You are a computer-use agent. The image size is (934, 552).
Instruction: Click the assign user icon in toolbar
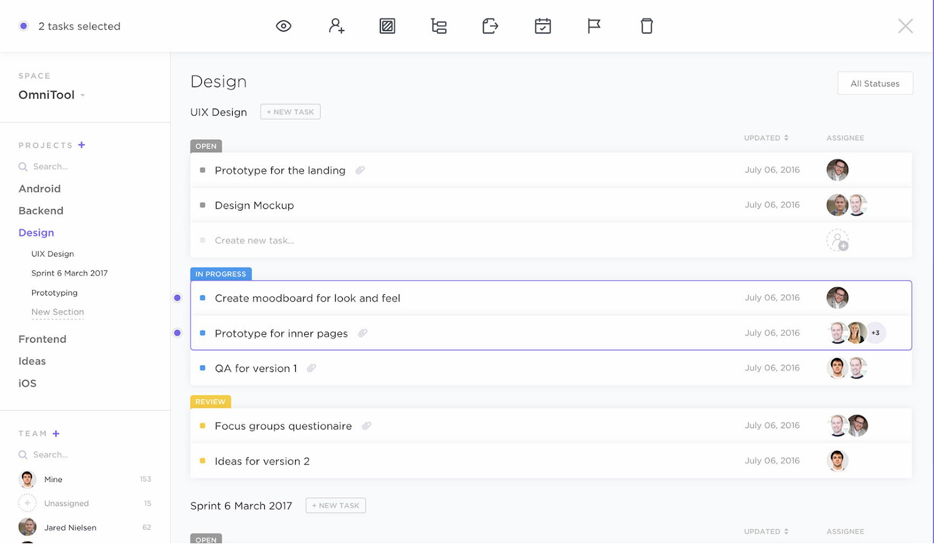[336, 26]
